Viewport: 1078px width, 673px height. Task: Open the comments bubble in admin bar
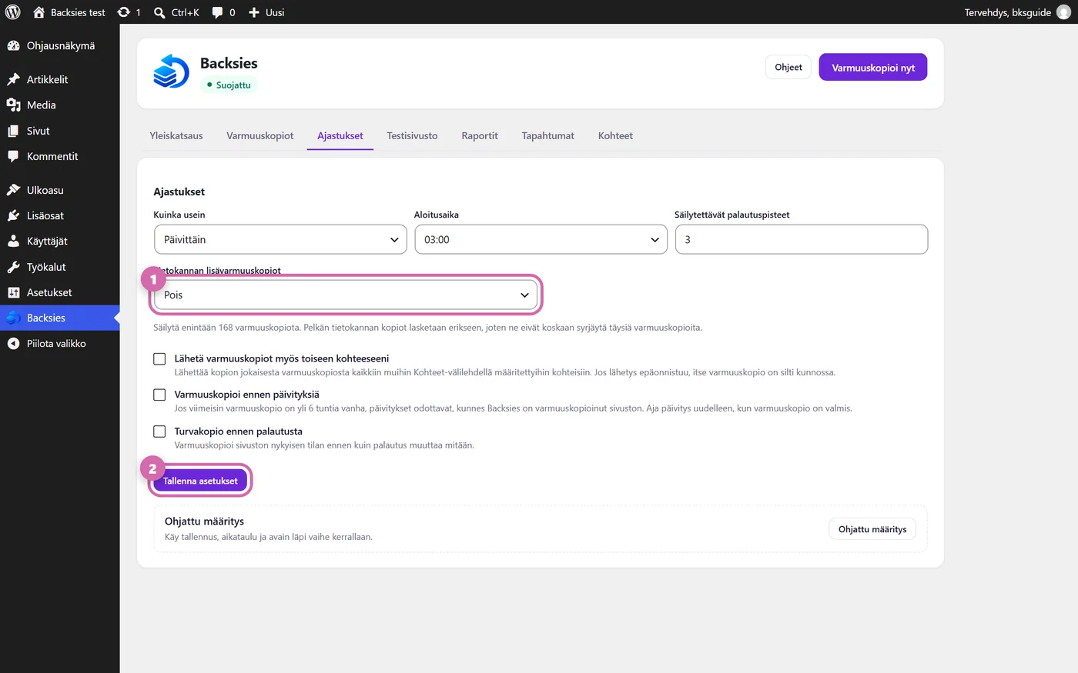[218, 12]
